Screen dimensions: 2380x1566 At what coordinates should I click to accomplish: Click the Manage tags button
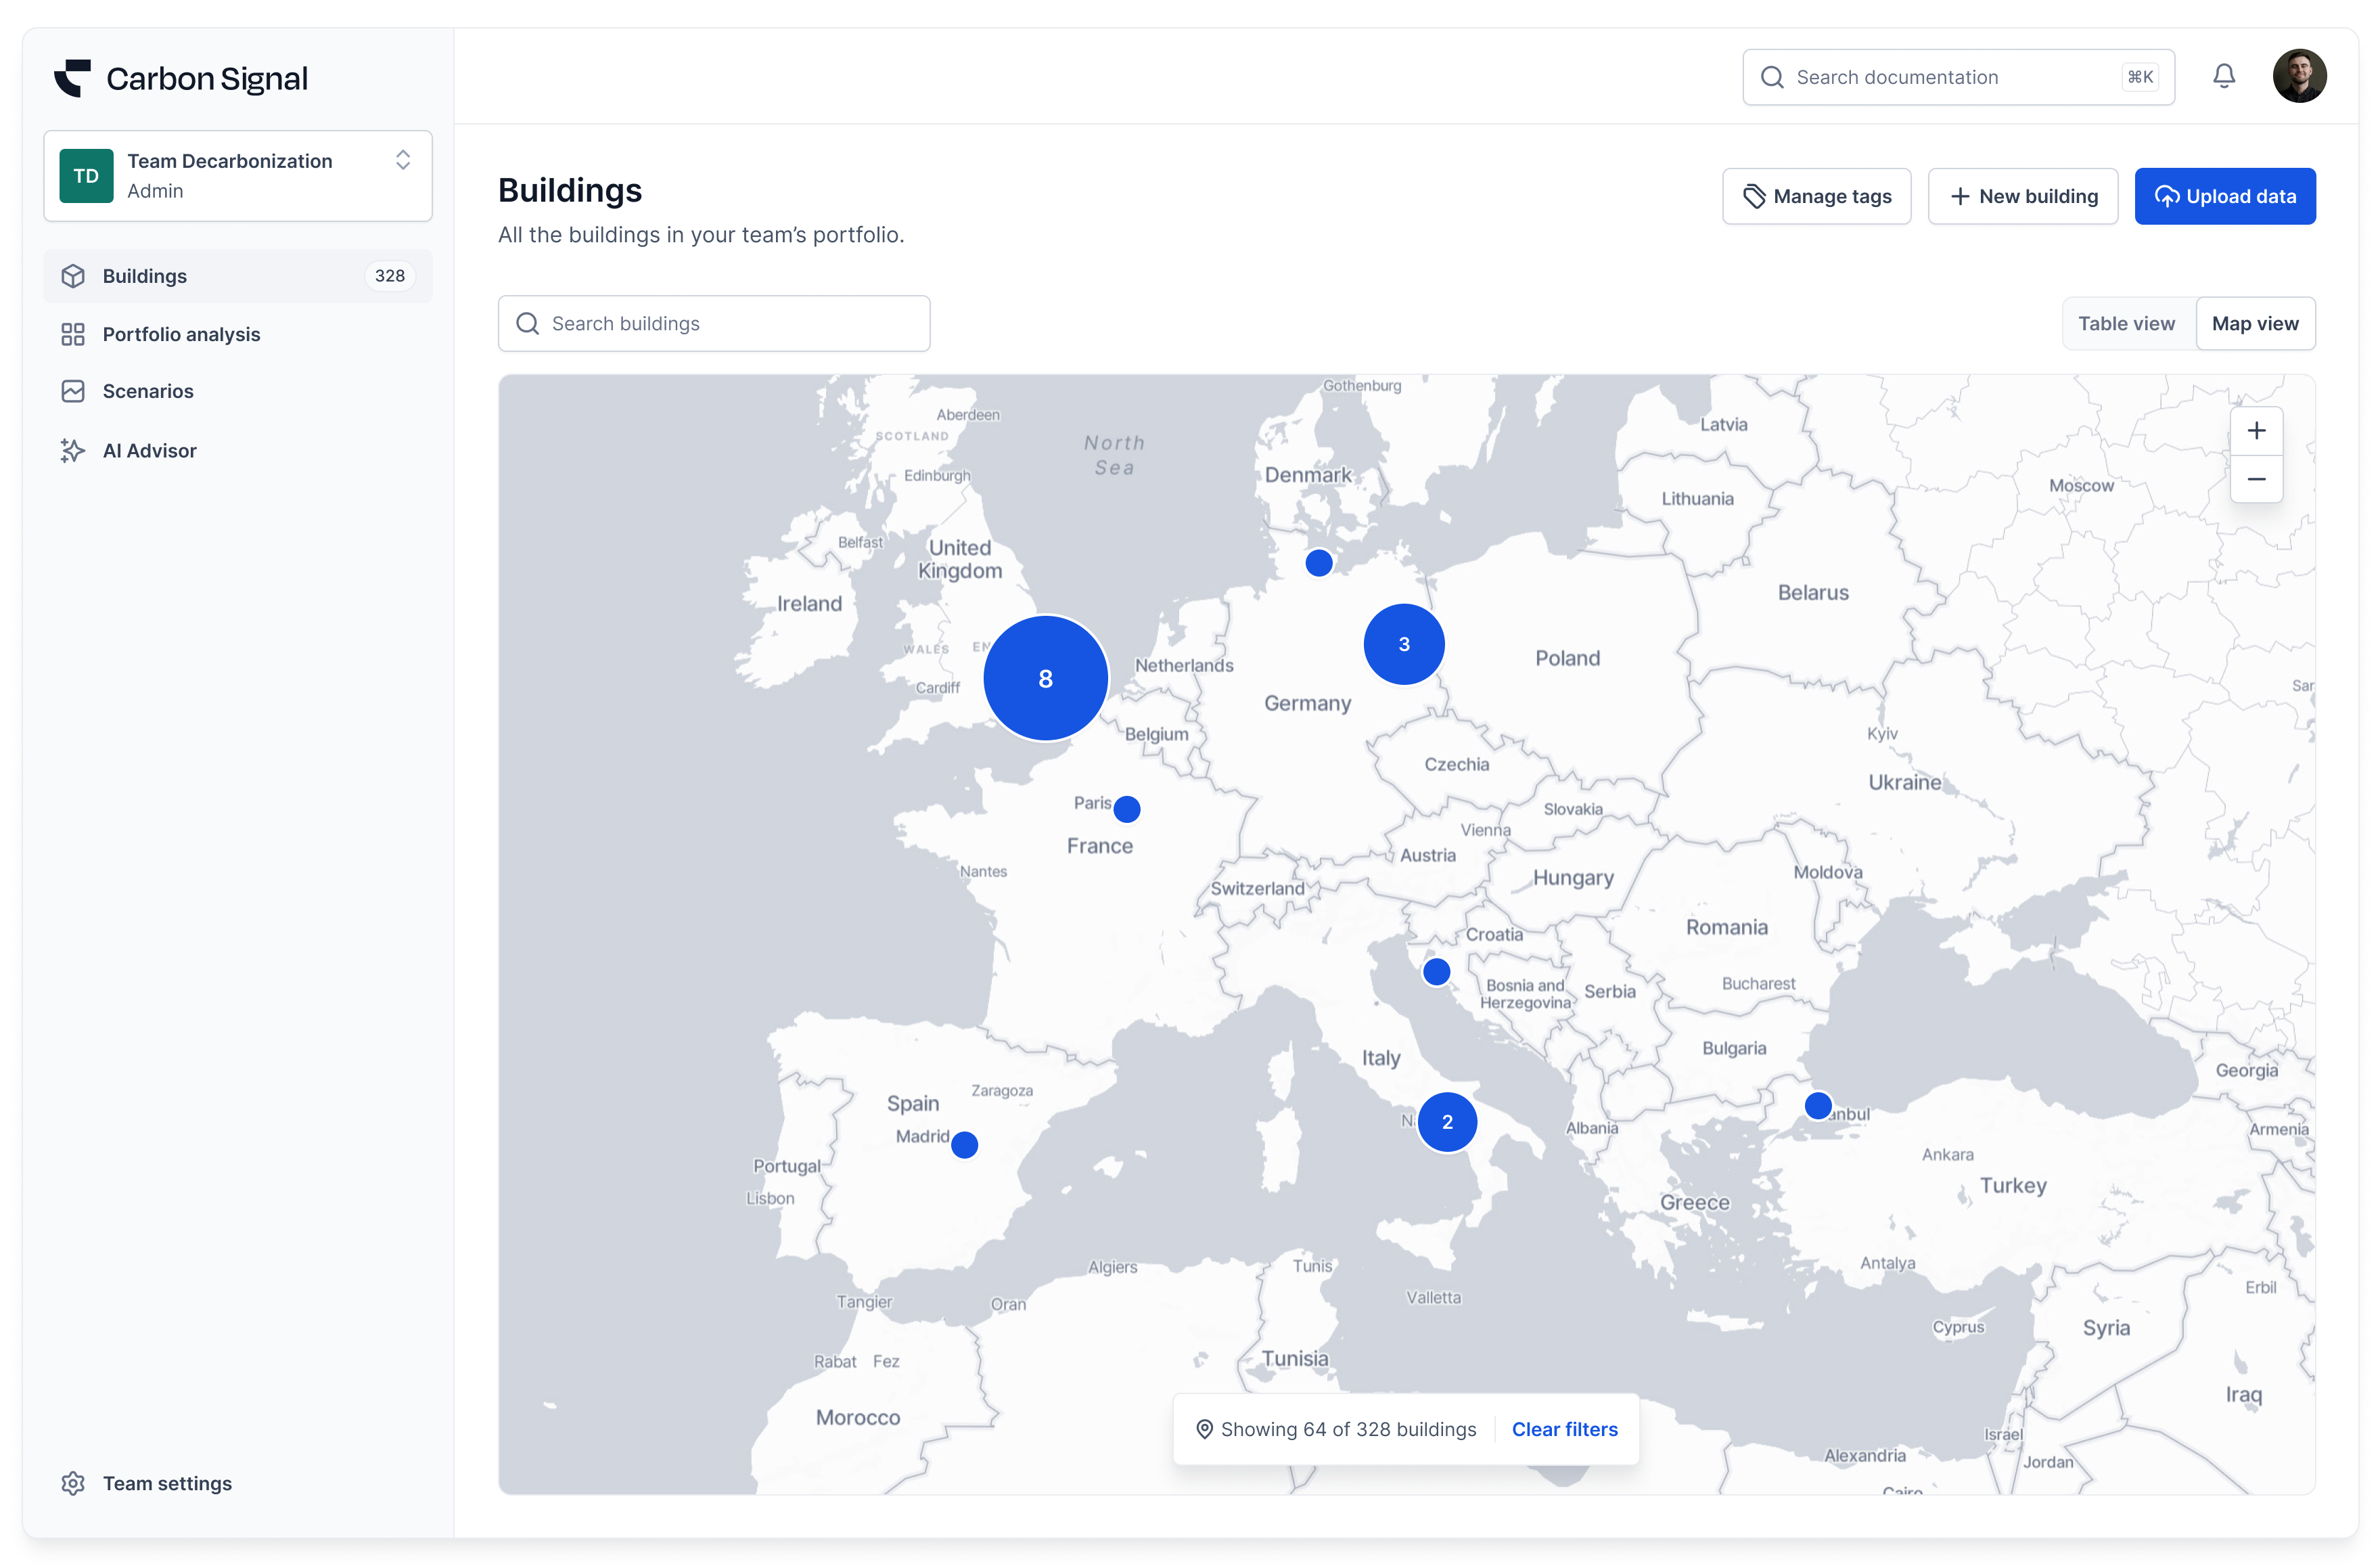1816,196
